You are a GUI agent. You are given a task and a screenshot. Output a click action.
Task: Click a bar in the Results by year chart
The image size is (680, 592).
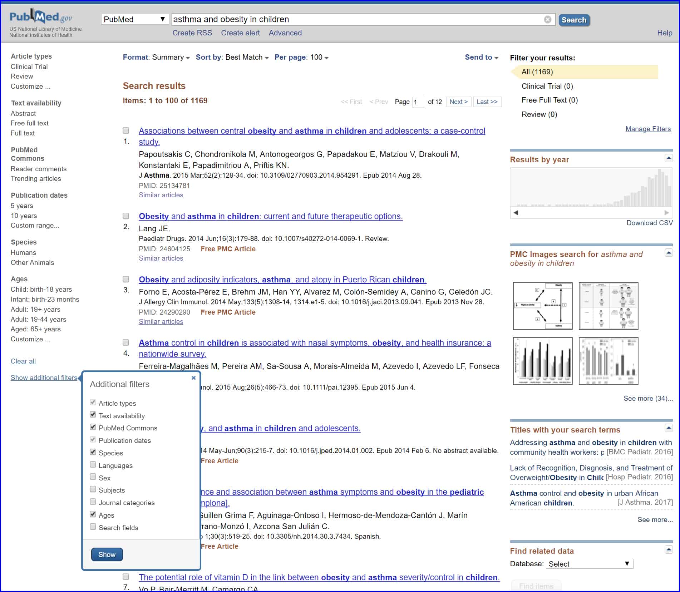point(659,188)
